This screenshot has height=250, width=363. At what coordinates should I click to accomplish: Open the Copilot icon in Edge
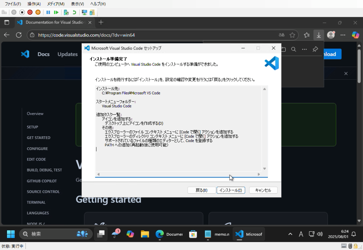point(355,35)
